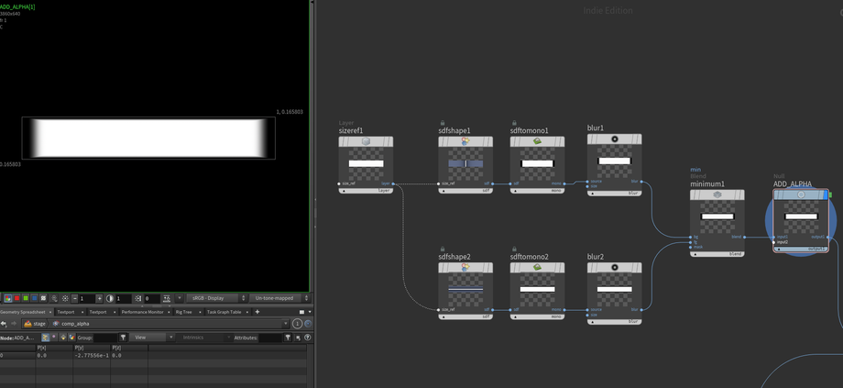The image size is (843, 388).
Task: Click the sizeref1 layer node icon
Action: click(x=366, y=141)
